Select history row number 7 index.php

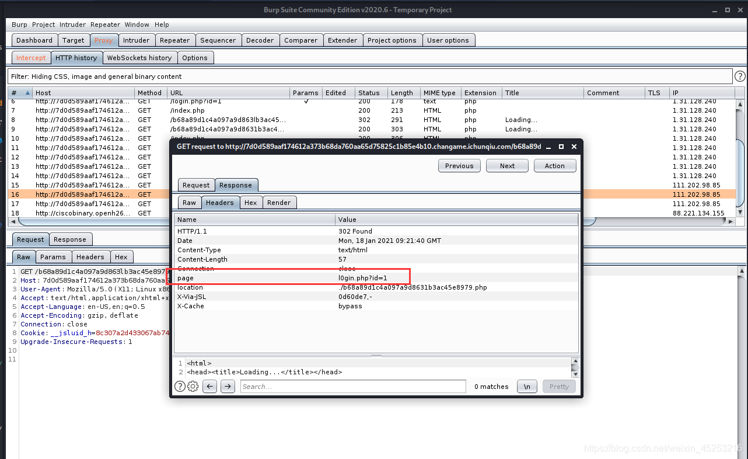[371, 110]
